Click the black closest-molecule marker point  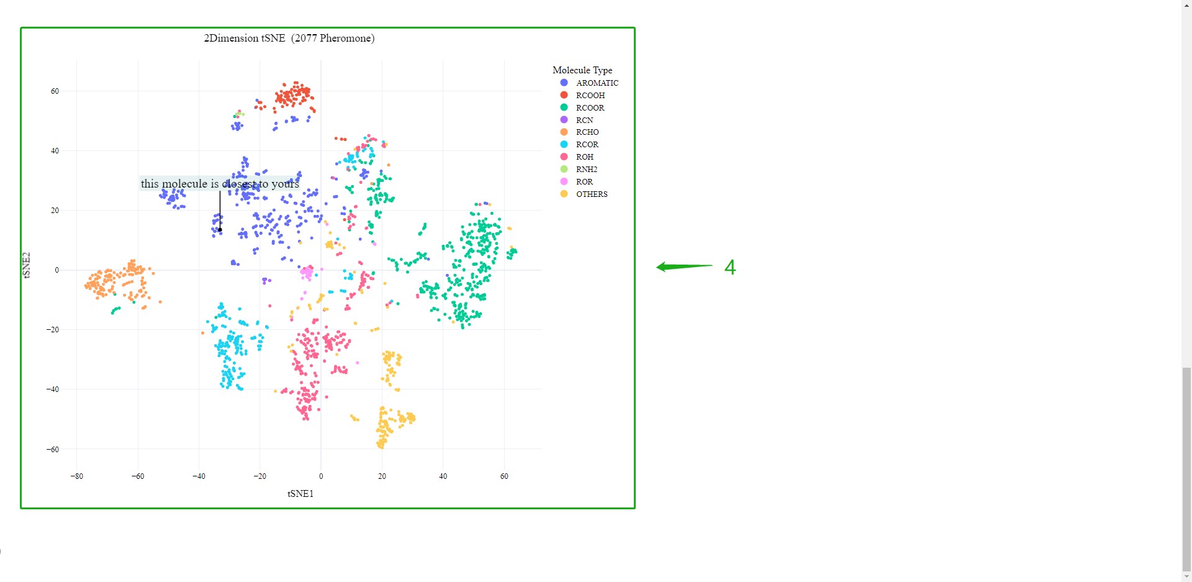pos(220,230)
